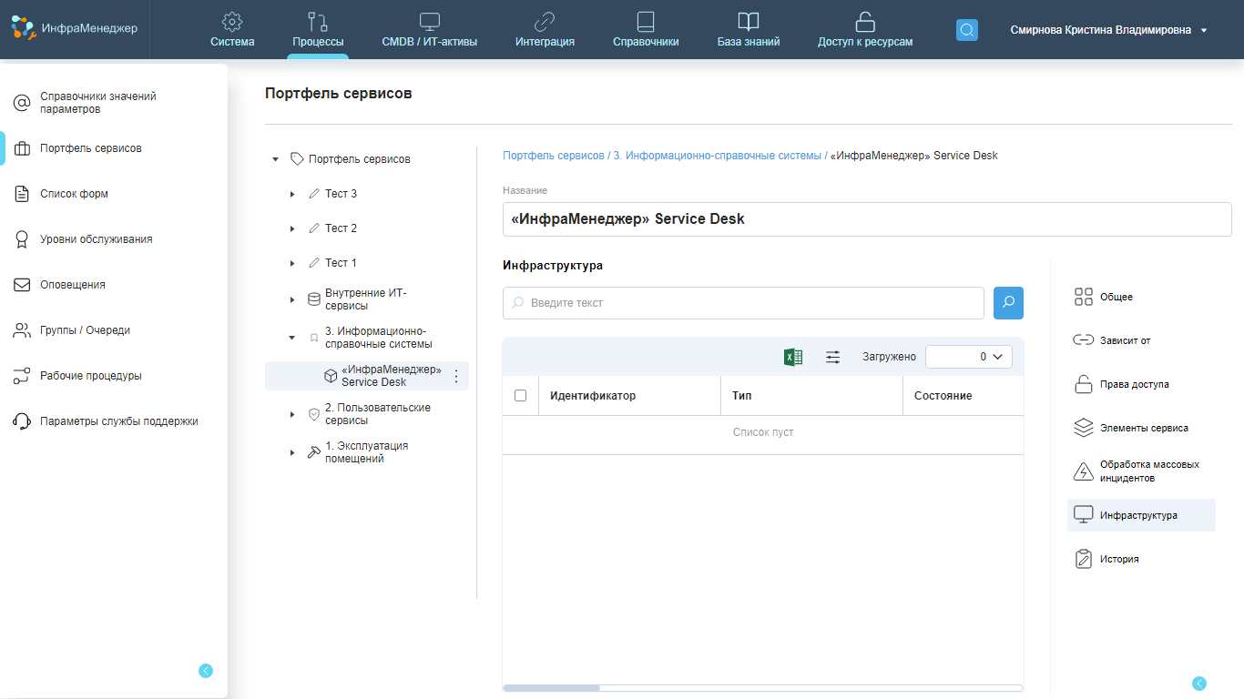The width and height of the screenshot is (1244, 699).
Task: Open the CMDB / ИТ-активы monitor icon
Action: click(430, 21)
